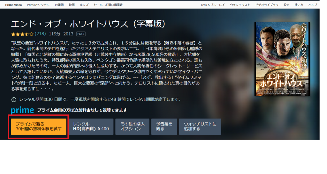Click the prime logo

22,110
